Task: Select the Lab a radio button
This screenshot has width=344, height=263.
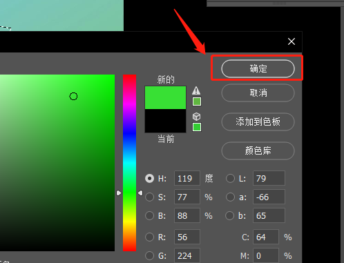Action: click(x=230, y=197)
